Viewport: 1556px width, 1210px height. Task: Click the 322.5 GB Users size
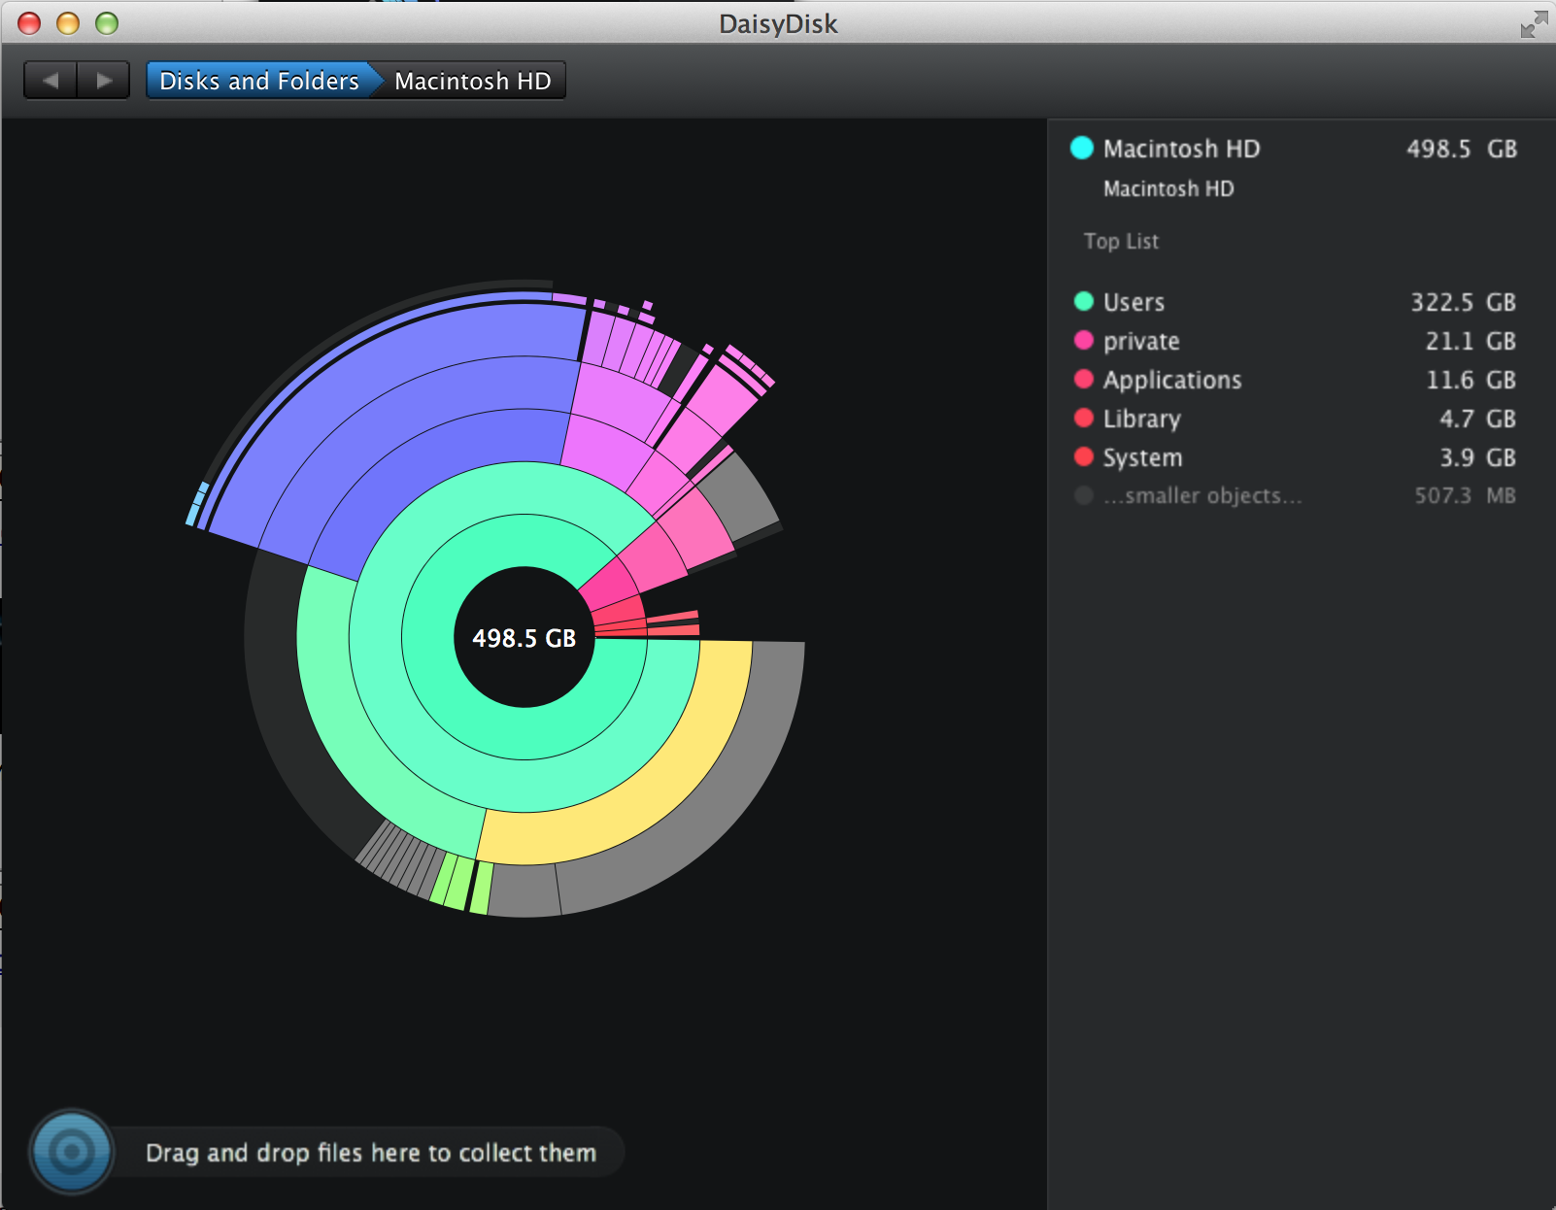pyautogui.click(x=1463, y=302)
